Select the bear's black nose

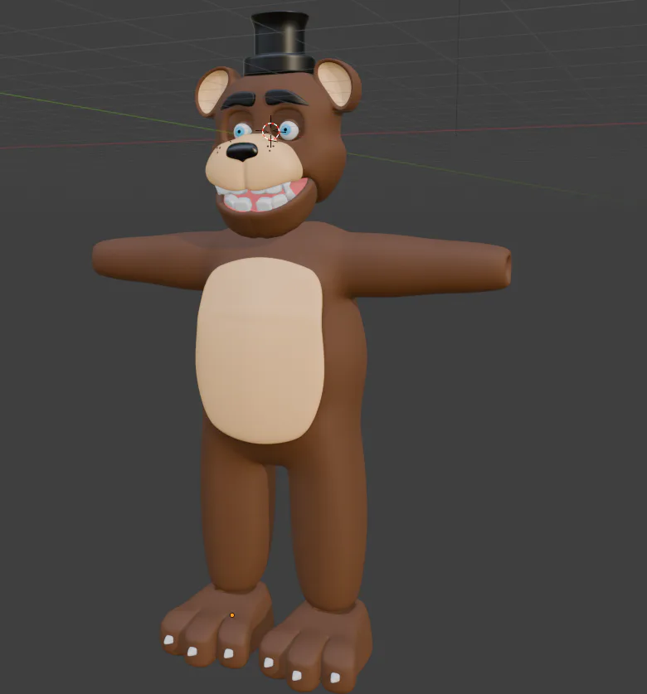(241, 152)
